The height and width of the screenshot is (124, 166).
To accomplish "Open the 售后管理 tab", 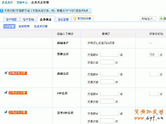I will (x=63, y=20).
